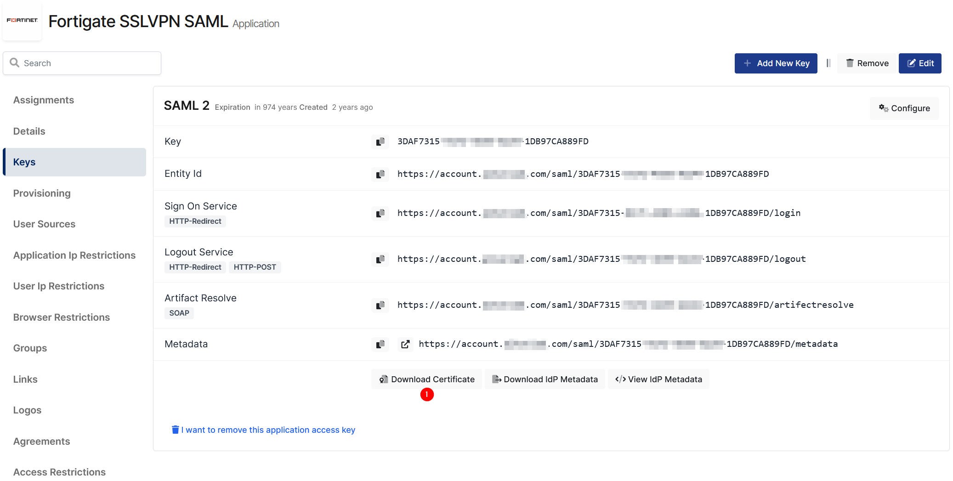Click the Add New Key button
Image resolution: width=953 pixels, height=481 pixels.
pos(776,63)
